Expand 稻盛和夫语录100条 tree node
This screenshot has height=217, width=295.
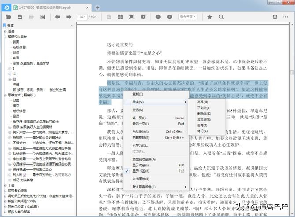tap(5, 201)
